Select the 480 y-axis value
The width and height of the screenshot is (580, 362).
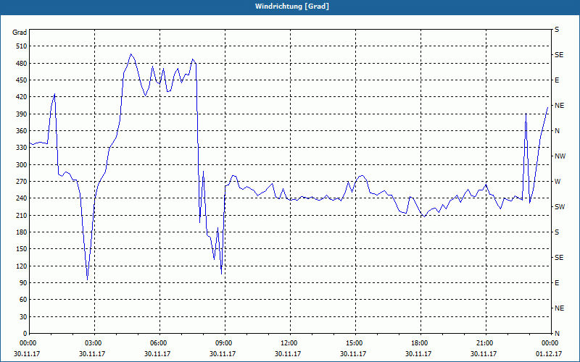coord(21,63)
